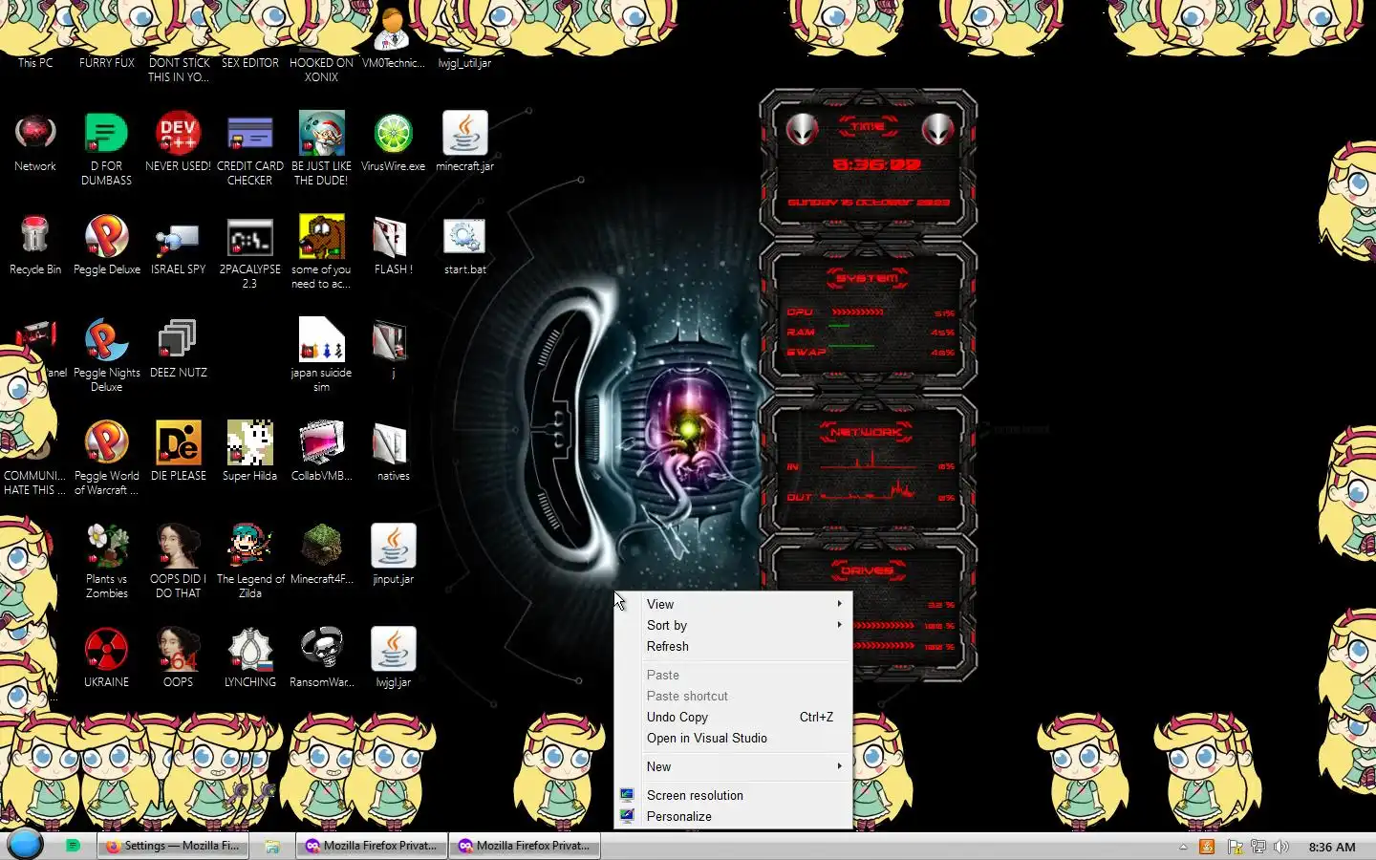Viewport: 1376px width, 860px height.
Task: Select the LYNCHING icon
Action: (x=249, y=657)
